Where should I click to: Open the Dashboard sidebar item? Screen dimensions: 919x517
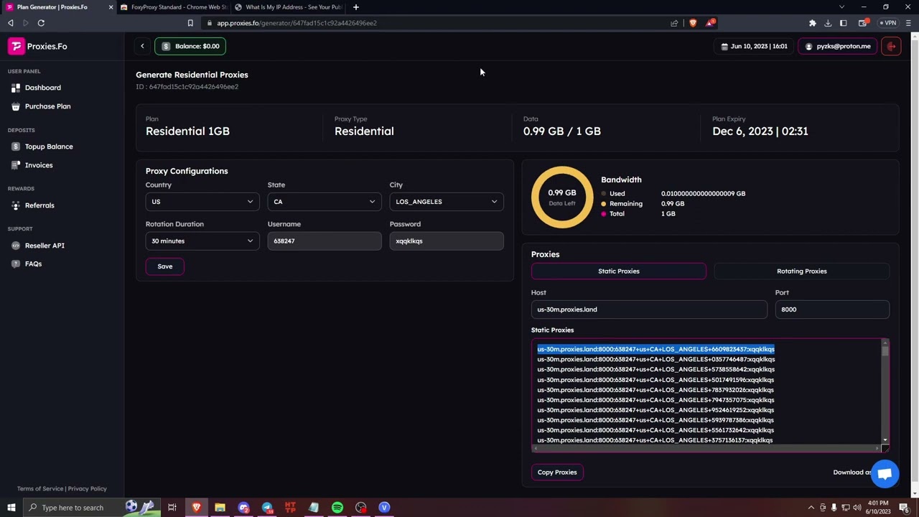pos(36,88)
